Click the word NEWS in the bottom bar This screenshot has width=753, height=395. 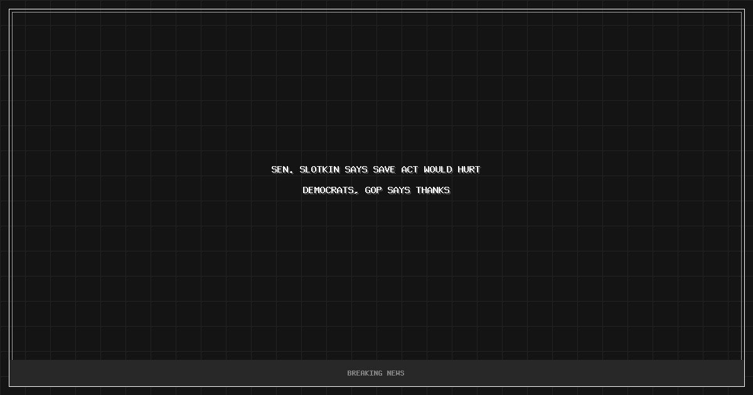click(396, 373)
